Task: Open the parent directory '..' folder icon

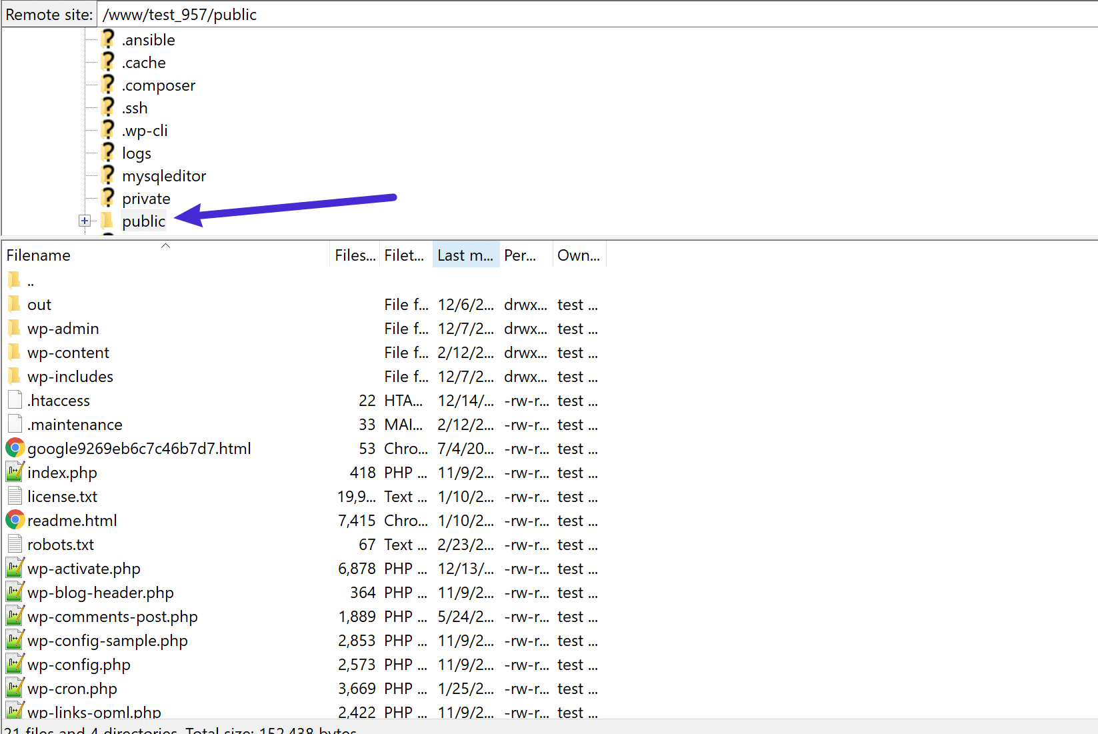Action: pos(15,280)
